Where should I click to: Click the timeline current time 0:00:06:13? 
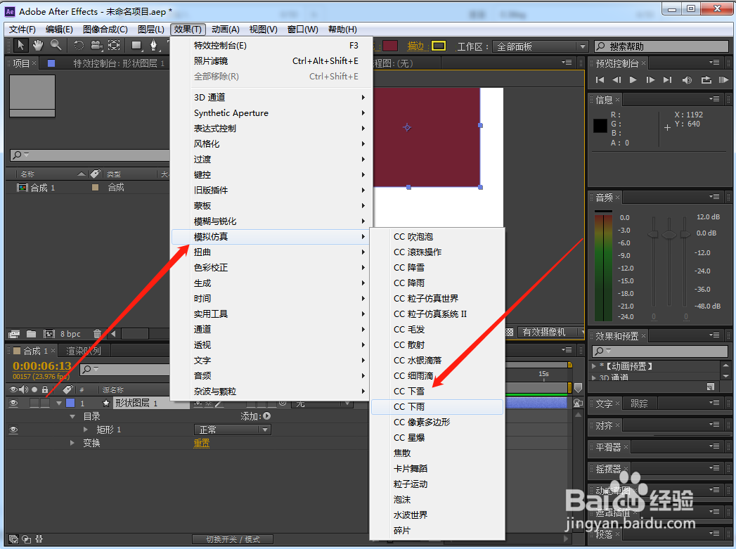tap(41, 366)
